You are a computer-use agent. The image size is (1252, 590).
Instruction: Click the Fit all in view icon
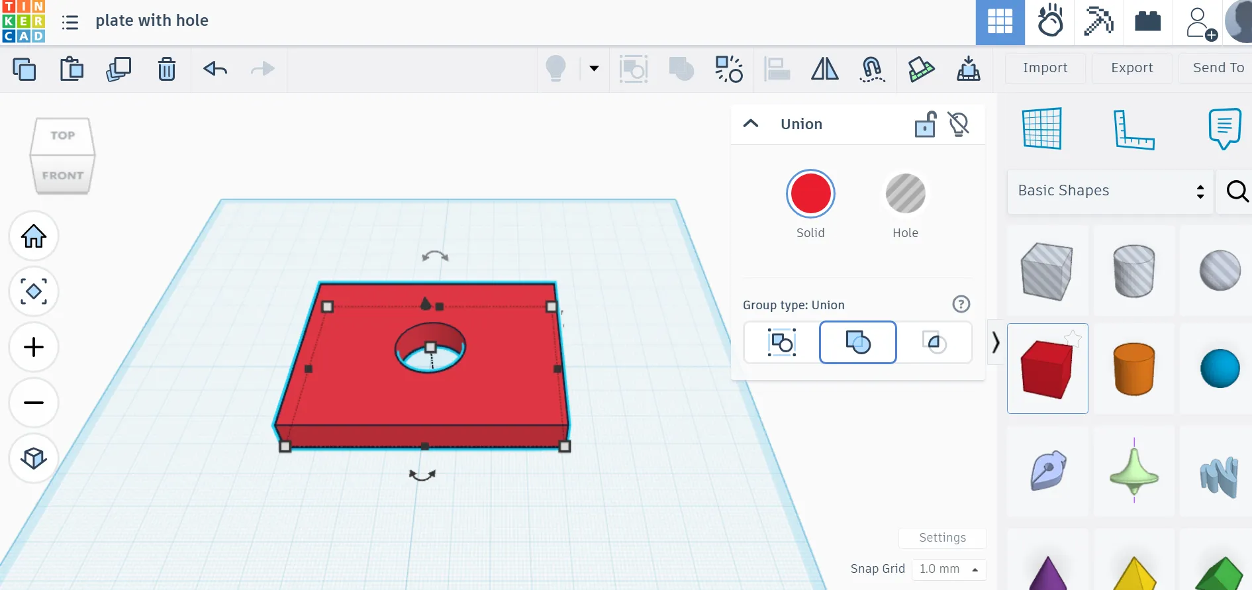pyautogui.click(x=34, y=291)
